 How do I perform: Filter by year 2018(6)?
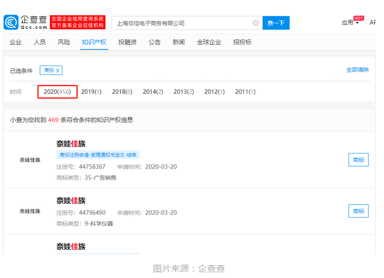122,92
